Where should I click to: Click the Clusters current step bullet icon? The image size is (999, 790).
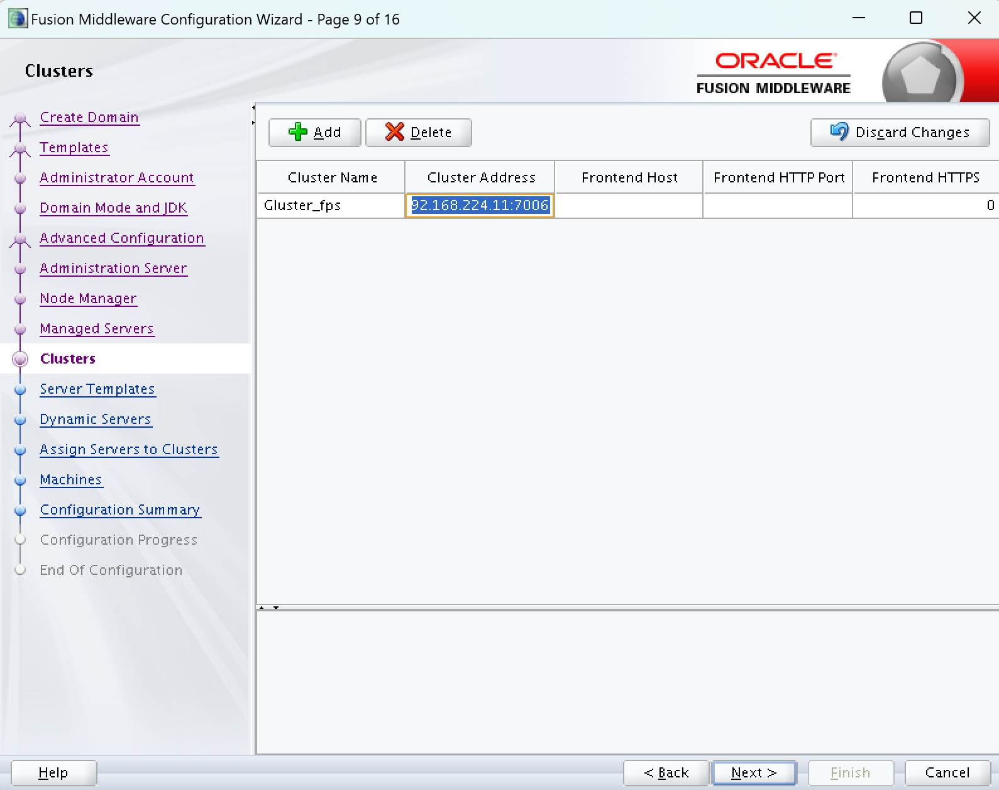(20, 359)
